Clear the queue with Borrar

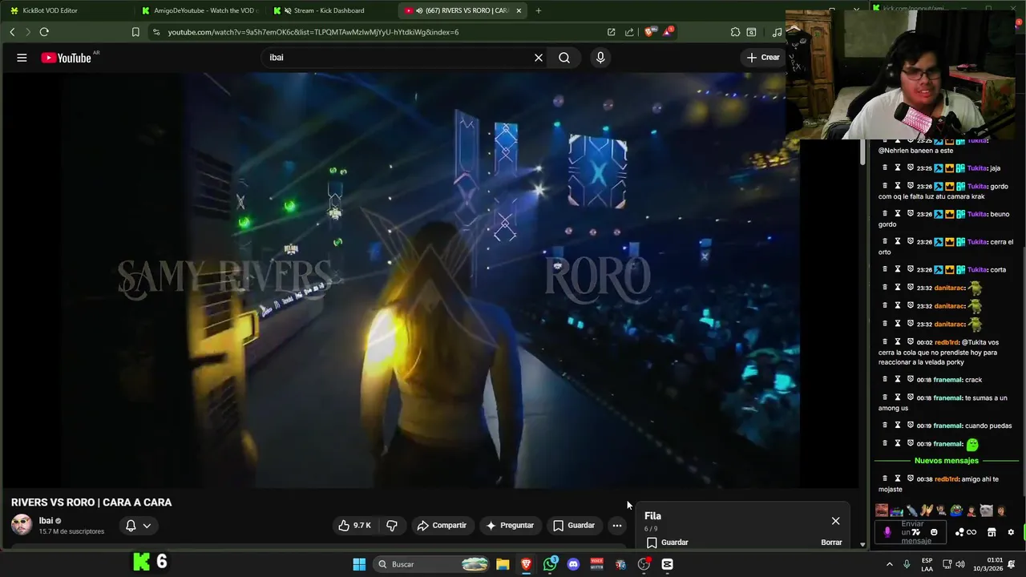click(x=831, y=543)
